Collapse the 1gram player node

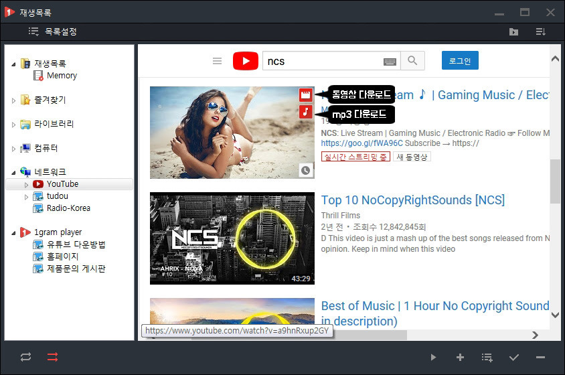tap(13, 233)
